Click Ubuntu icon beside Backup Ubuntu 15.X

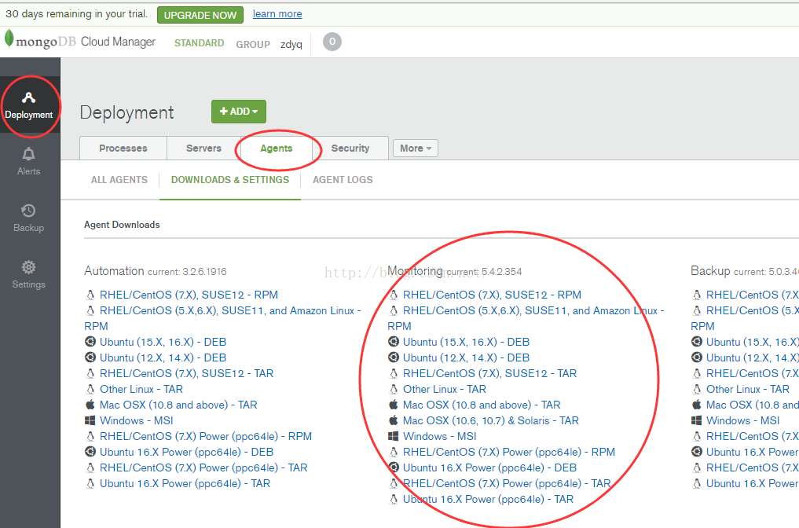point(697,342)
